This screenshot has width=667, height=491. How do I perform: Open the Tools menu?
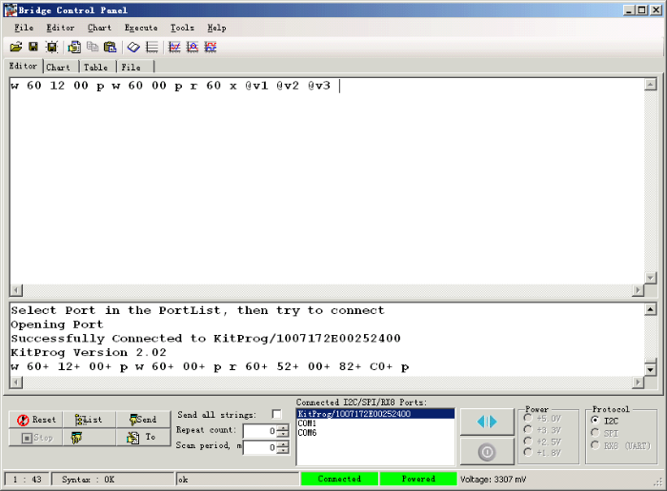click(x=182, y=28)
